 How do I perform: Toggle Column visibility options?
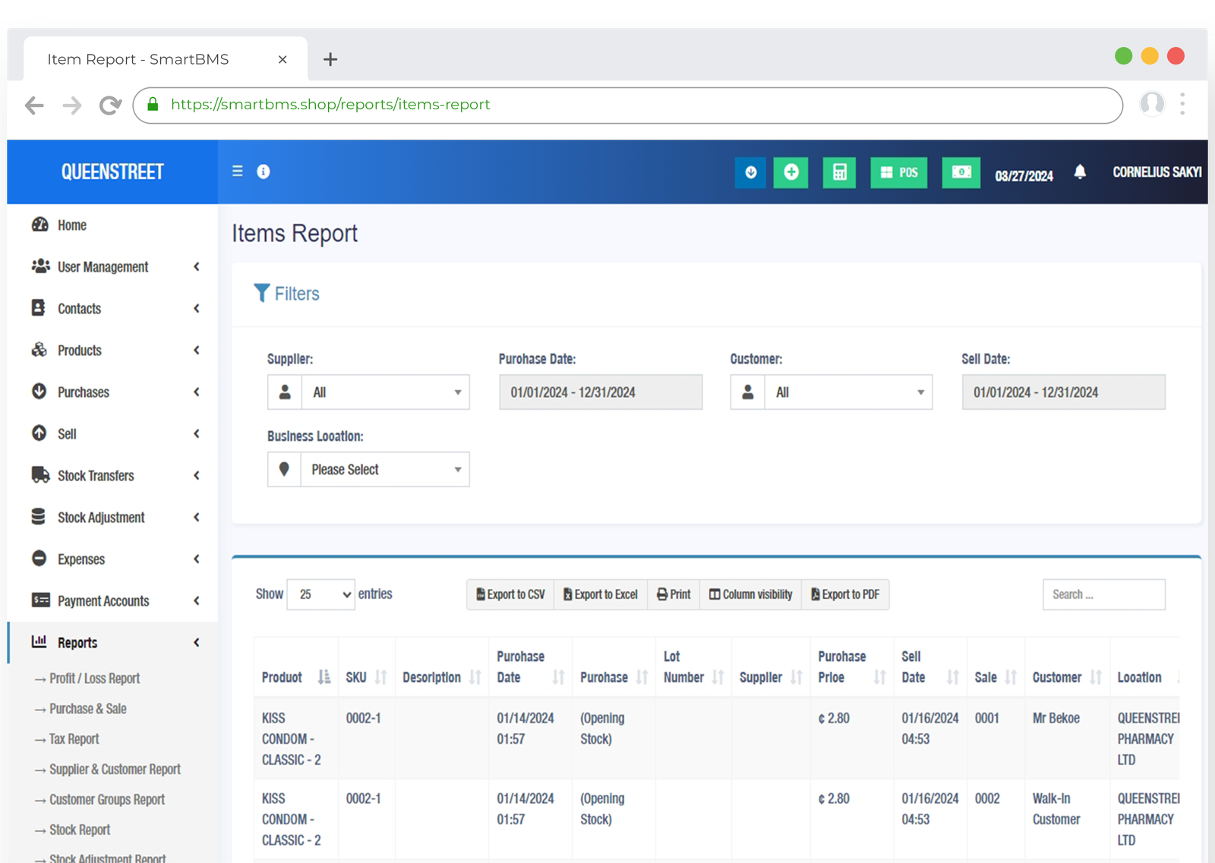(750, 594)
